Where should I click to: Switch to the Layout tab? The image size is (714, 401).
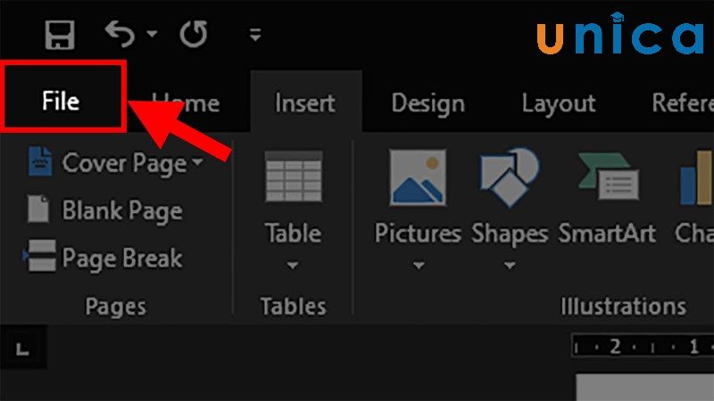pyautogui.click(x=558, y=103)
